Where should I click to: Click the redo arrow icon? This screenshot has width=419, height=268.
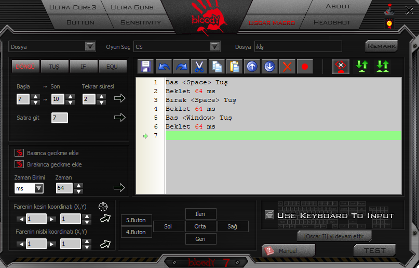(181, 67)
